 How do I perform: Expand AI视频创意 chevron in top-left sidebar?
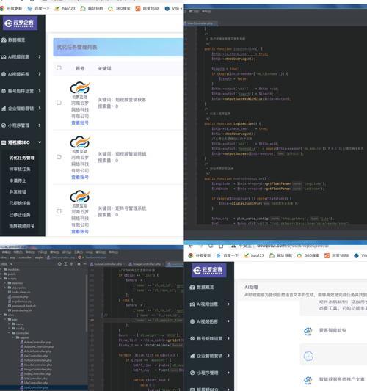(x=40, y=57)
